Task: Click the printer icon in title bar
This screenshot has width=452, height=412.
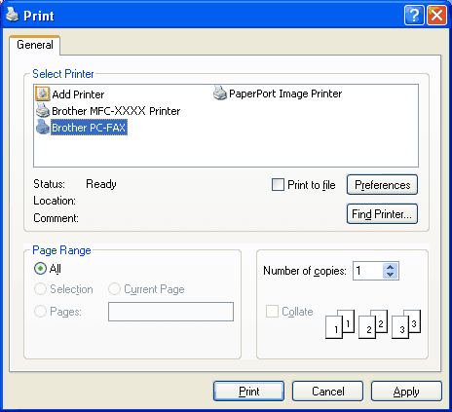Action: coord(13,15)
